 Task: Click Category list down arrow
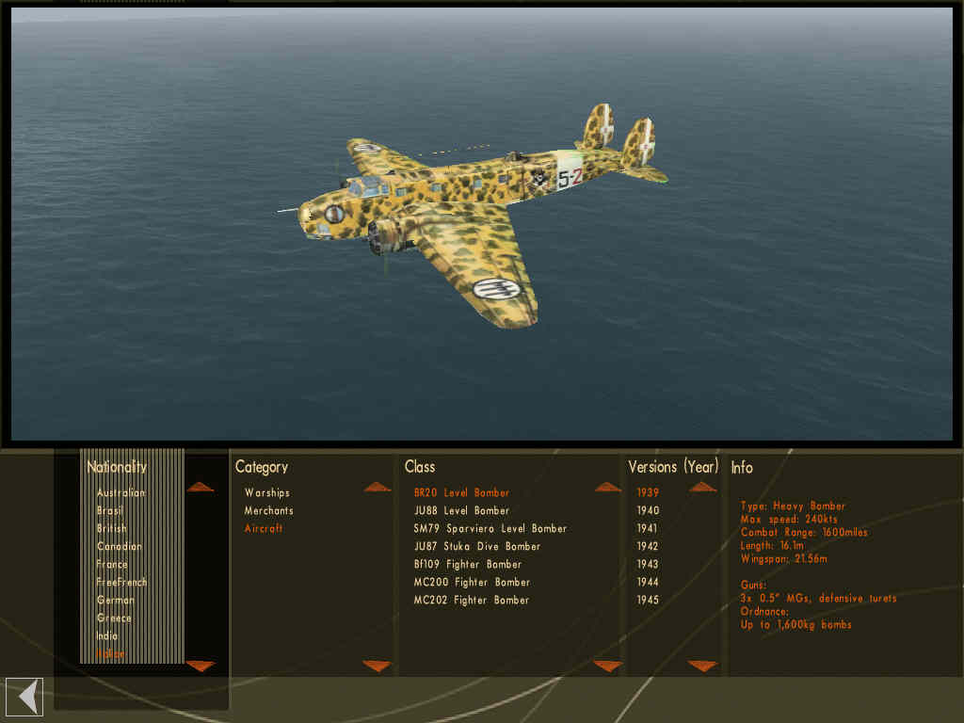pos(377,666)
